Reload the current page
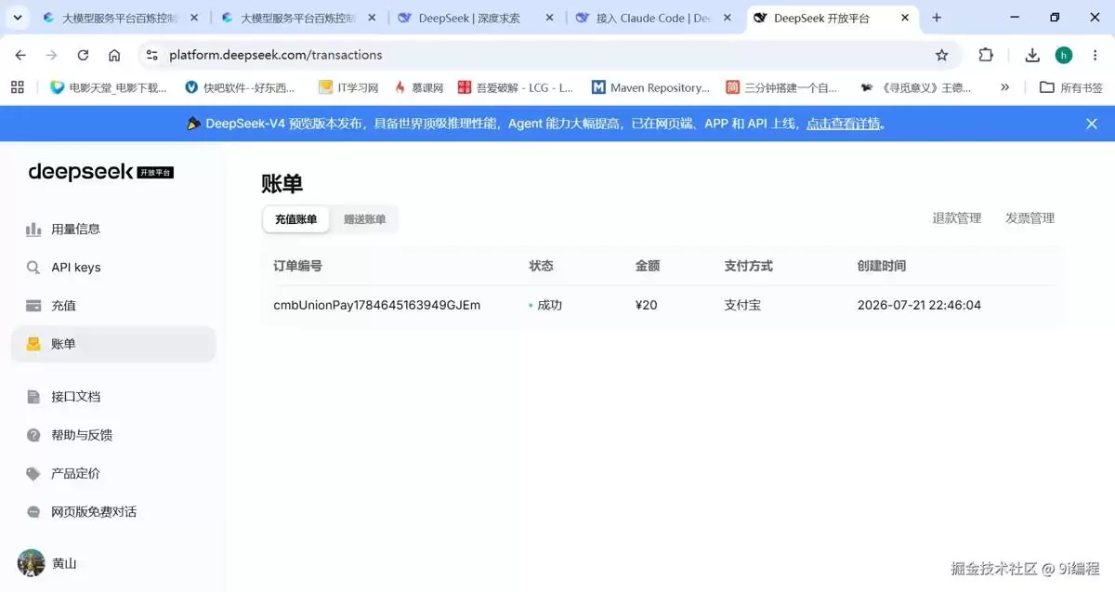This screenshot has width=1115, height=592. point(83,55)
